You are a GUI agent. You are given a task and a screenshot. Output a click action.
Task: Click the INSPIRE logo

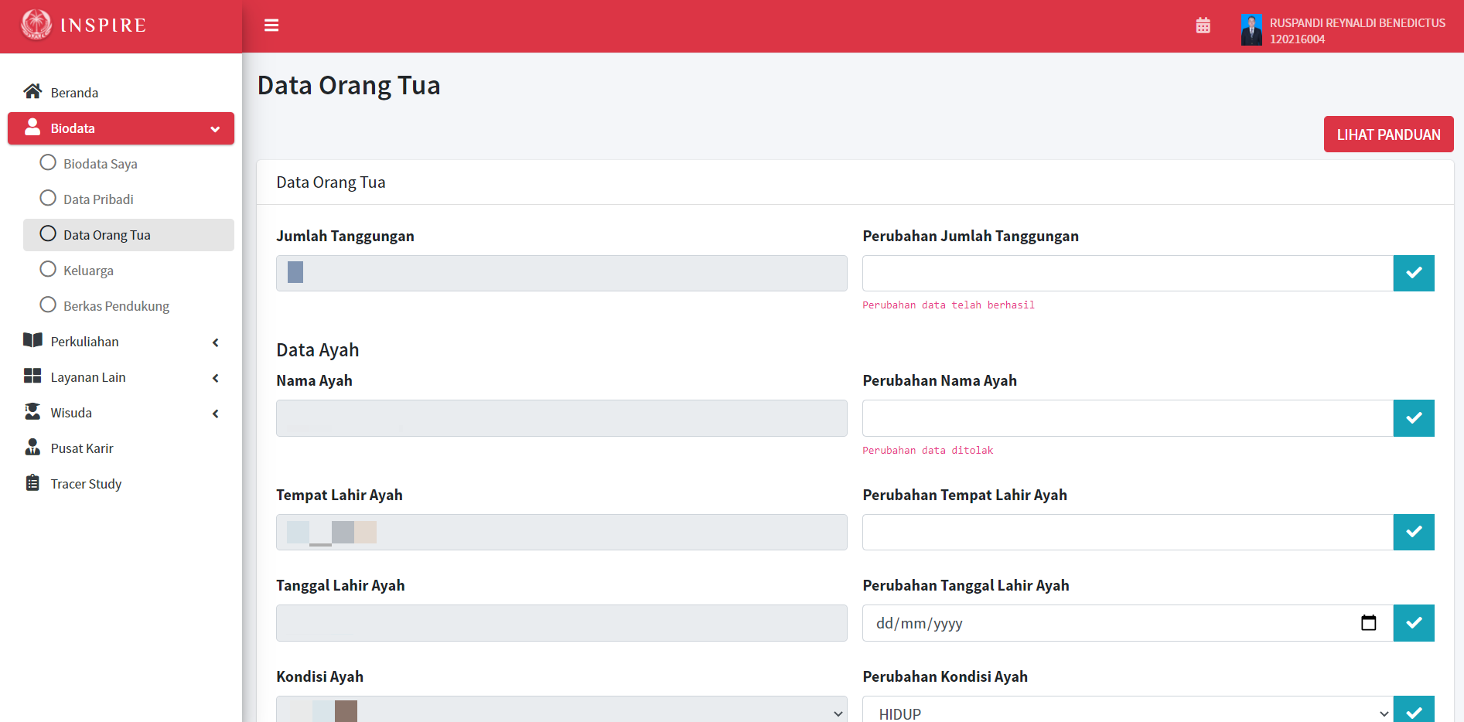[x=83, y=25]
